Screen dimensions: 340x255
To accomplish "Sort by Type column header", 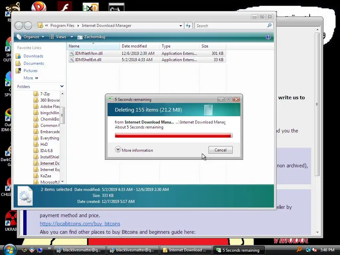I will point(179,46).
